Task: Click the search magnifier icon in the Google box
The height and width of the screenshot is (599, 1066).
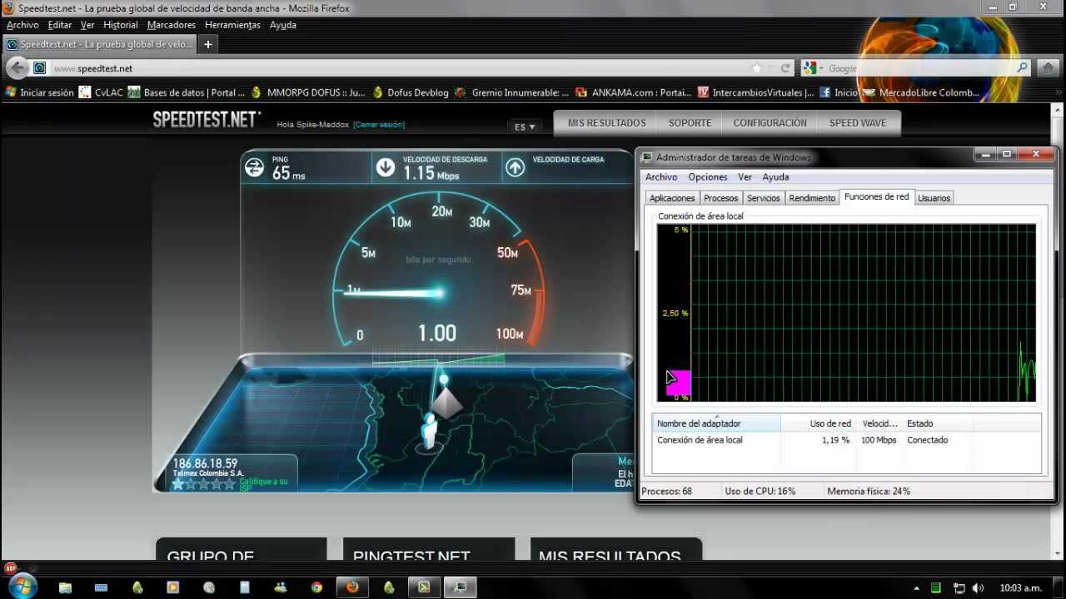Action: (1022, 68)
